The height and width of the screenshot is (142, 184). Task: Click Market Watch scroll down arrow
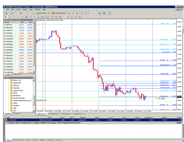coord(34,72)
